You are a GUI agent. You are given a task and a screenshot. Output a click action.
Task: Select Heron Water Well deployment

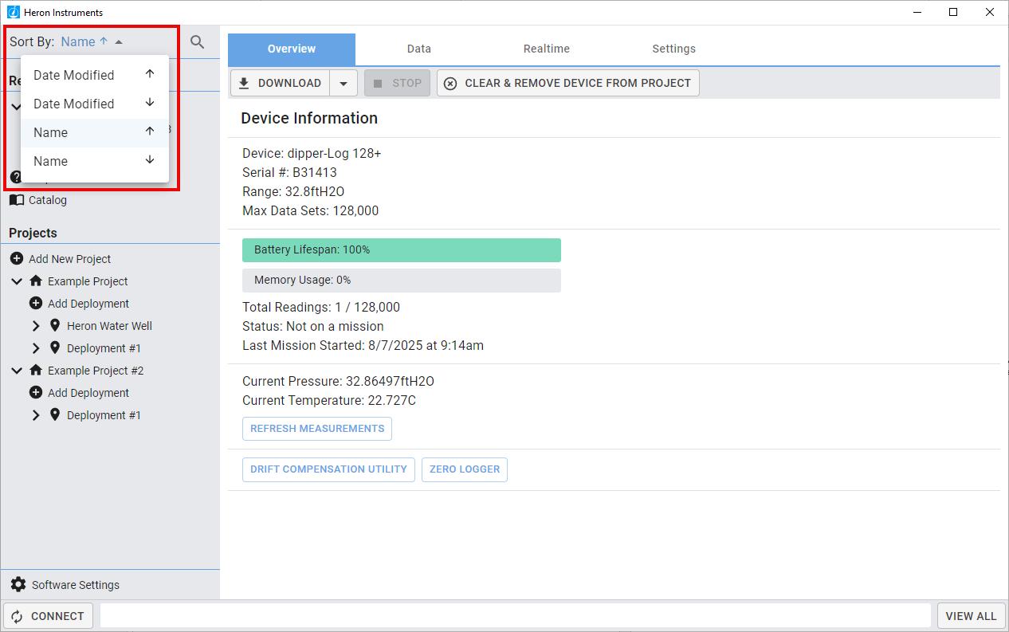click(109, 326)
